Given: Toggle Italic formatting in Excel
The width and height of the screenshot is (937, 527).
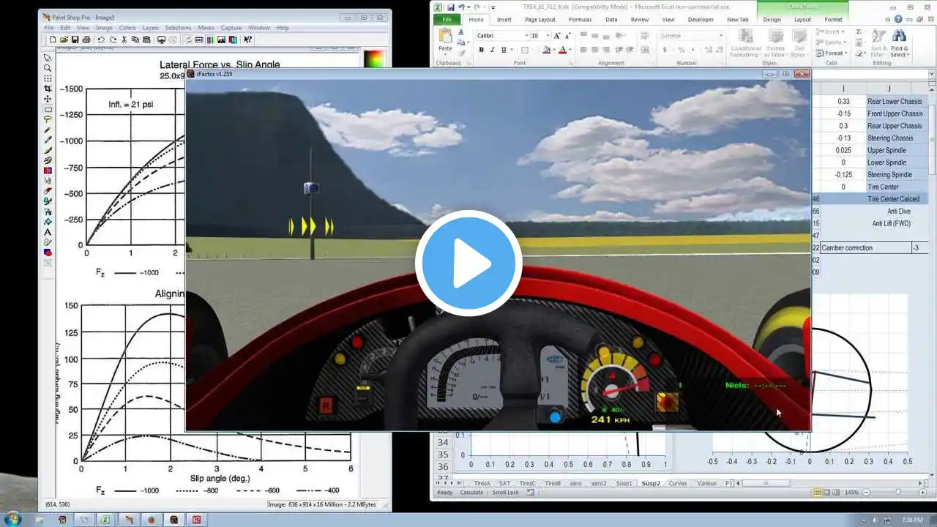Looking at the screenshot, I should (x=492, y=50).
